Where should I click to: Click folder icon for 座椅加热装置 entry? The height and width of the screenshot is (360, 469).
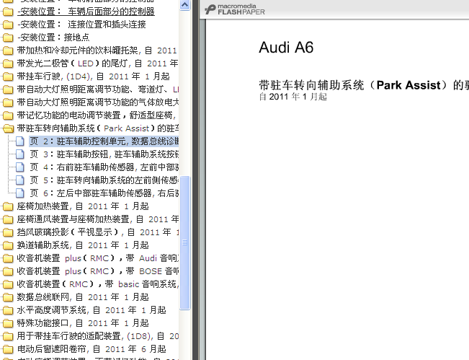7,206
